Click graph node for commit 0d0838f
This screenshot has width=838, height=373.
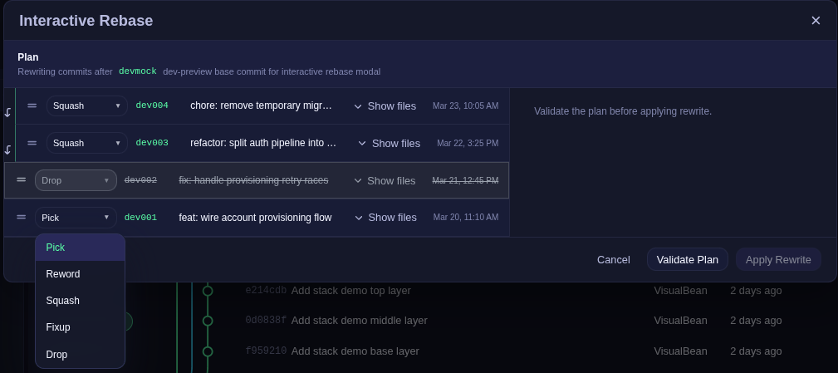(x=208, y=321)
